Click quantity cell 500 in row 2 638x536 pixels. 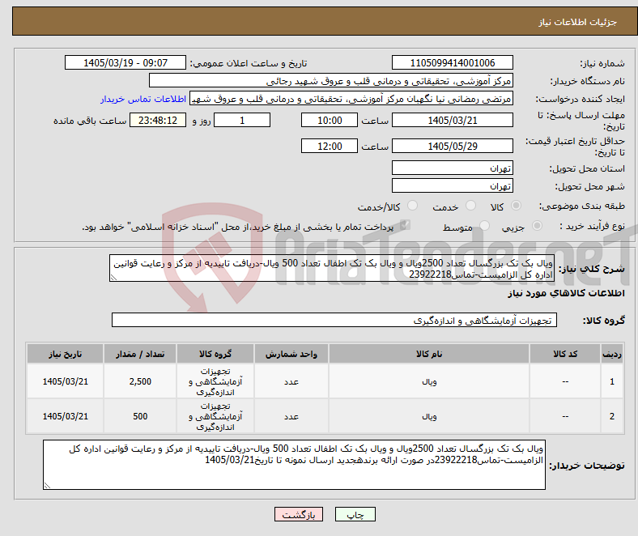140,416
